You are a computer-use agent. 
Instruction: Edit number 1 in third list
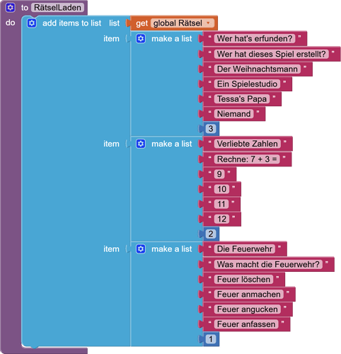[211, 339]
